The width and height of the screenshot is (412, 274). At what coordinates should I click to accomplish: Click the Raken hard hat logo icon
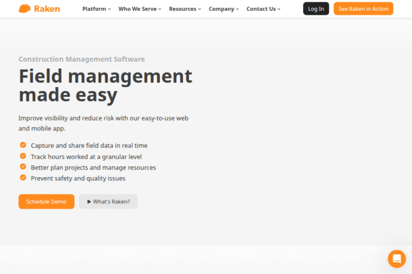point(25,9)
